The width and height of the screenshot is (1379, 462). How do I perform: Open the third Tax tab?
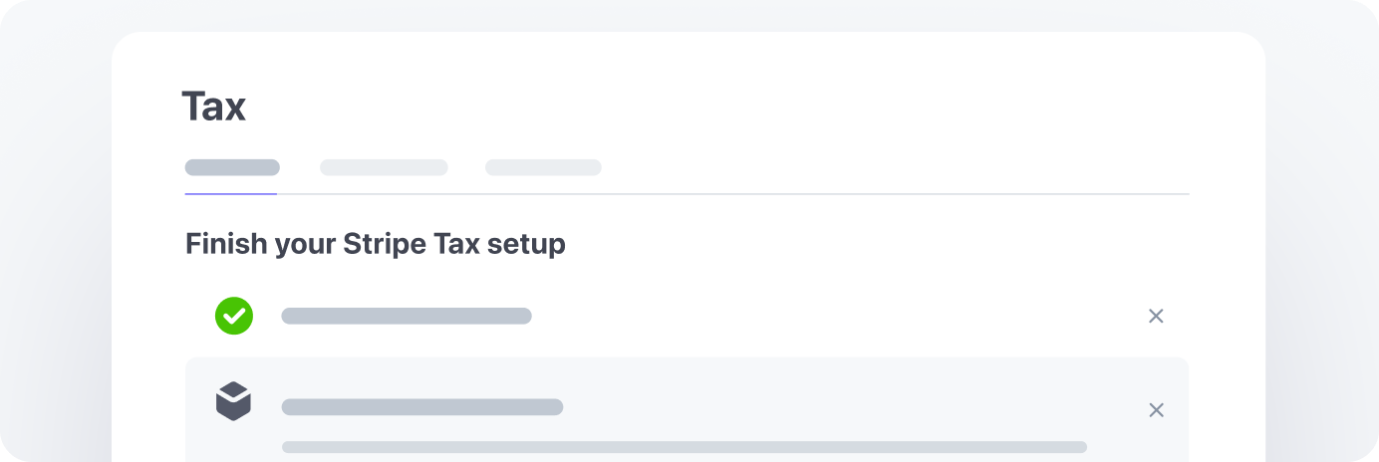coord(543,167)
